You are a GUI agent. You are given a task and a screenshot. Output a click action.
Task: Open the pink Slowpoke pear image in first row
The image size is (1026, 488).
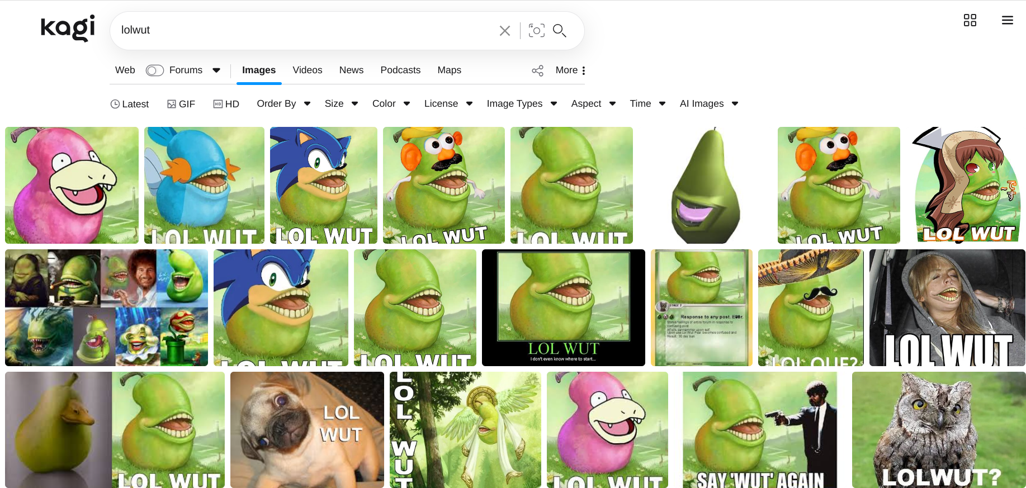[72, 185]
